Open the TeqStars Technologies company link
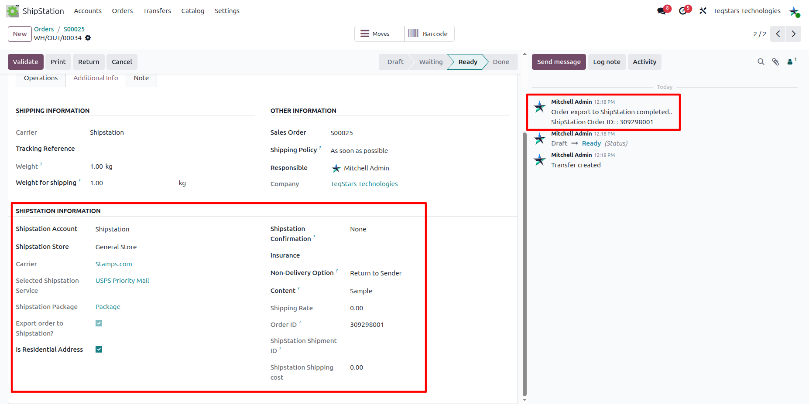 tap(364, 184)
